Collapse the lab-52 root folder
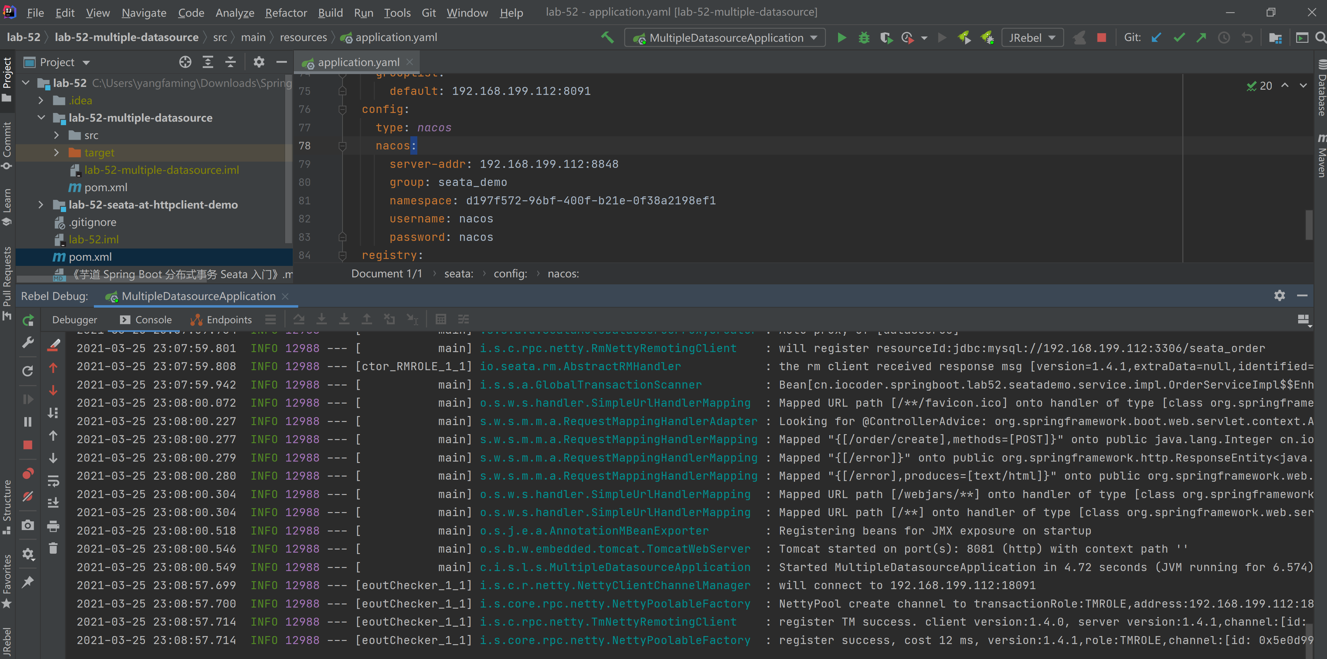1327x659 pixels. pos(26,83)
